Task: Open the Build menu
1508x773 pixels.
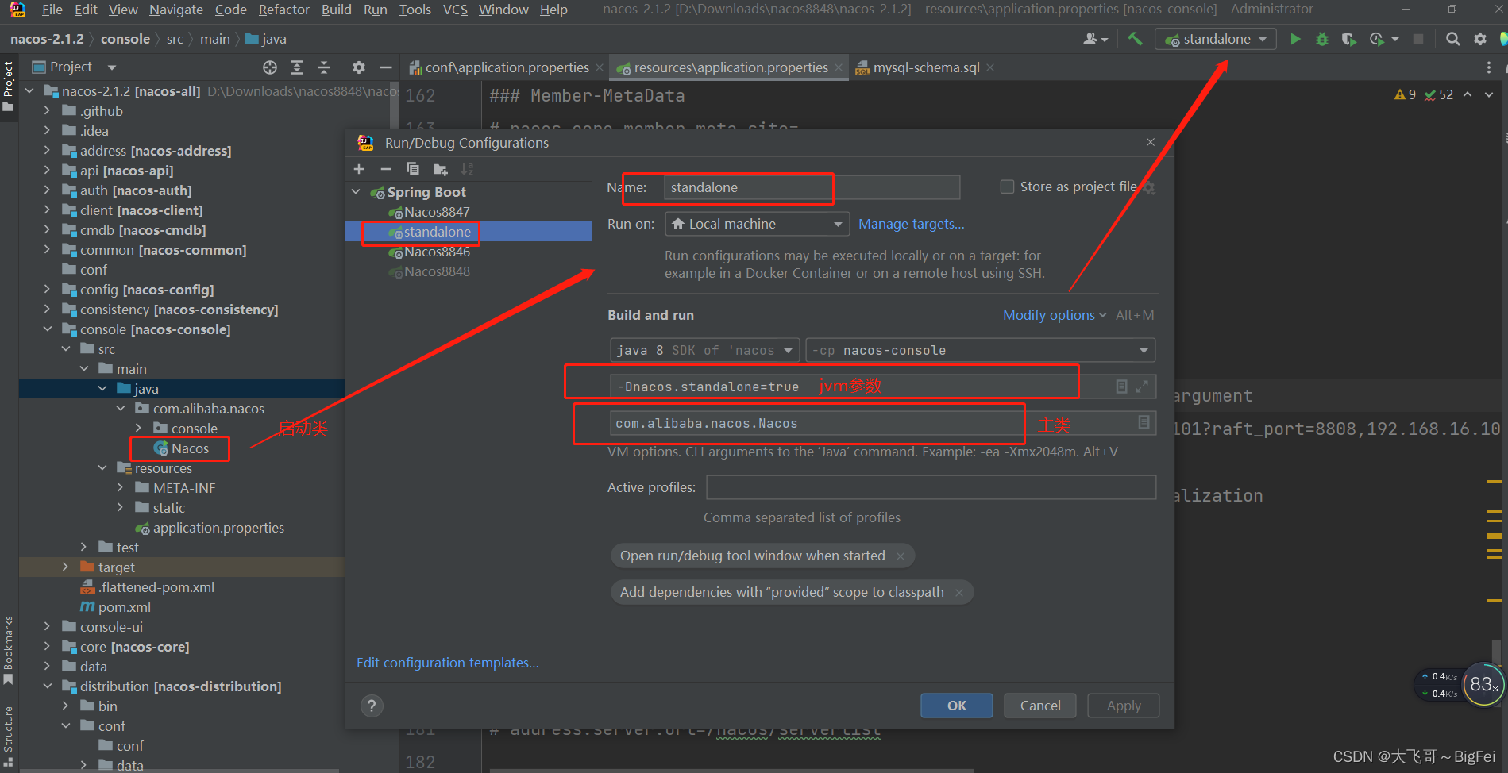Action: 336,10
